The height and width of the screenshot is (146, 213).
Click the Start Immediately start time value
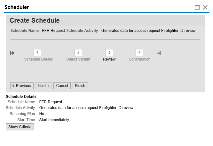point(54,120)
